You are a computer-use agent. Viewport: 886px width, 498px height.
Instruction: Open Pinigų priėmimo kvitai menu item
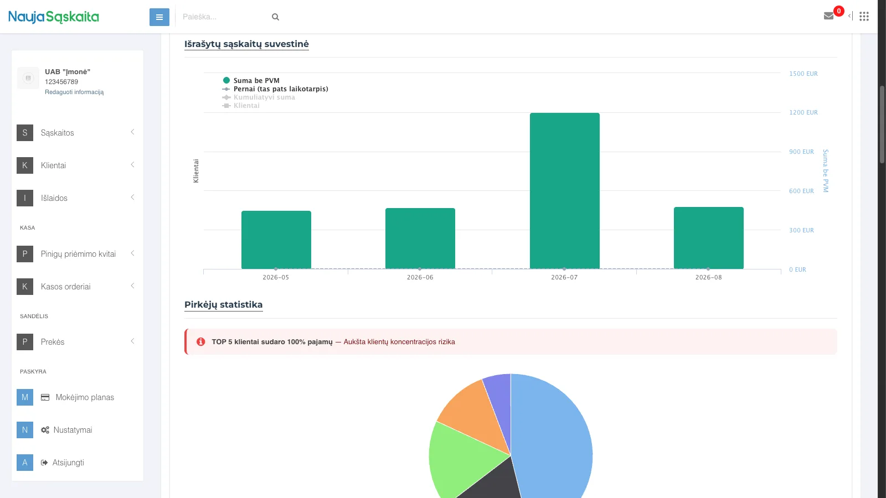78,254
